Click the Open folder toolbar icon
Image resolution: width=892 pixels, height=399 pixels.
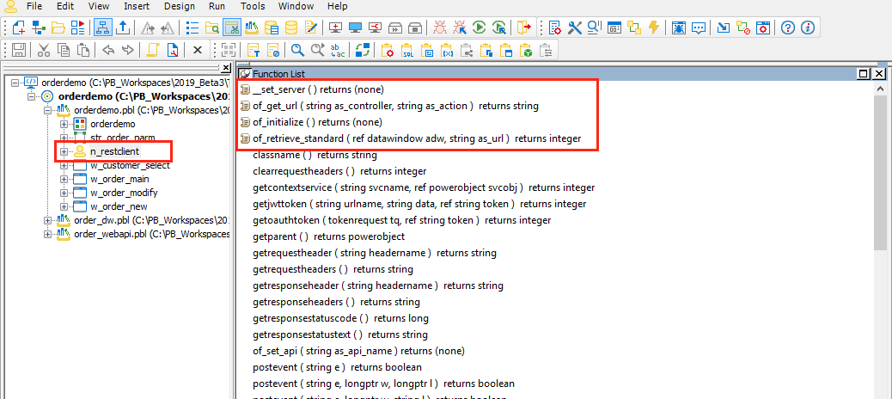point(58,27)
